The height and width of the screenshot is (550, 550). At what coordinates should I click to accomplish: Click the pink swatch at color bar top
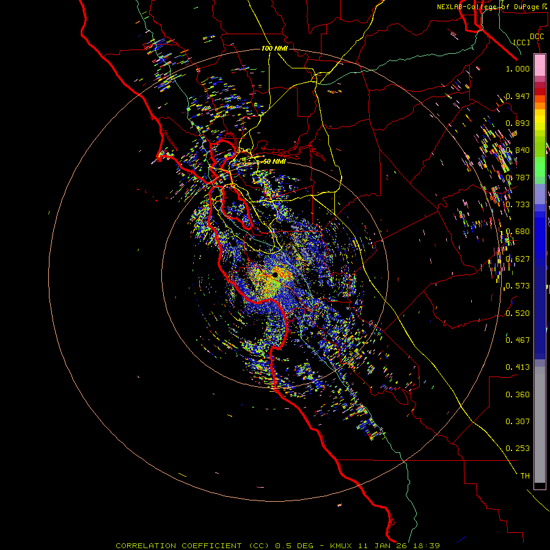pos(540,65)
